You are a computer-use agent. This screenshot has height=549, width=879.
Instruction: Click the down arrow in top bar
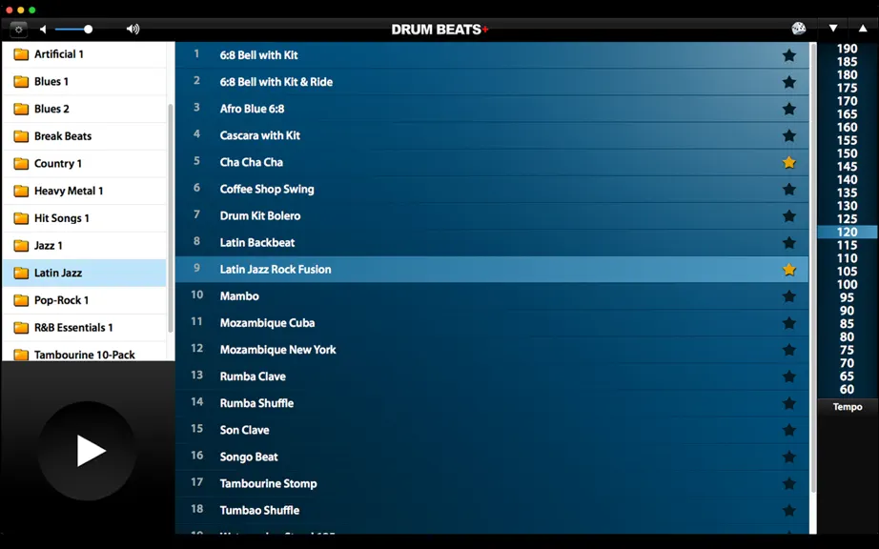[833, 29]
